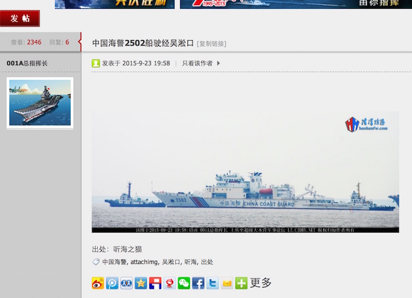Share post by email envelope icon
This screenshot has width=412, height=298.
(227, 283)
